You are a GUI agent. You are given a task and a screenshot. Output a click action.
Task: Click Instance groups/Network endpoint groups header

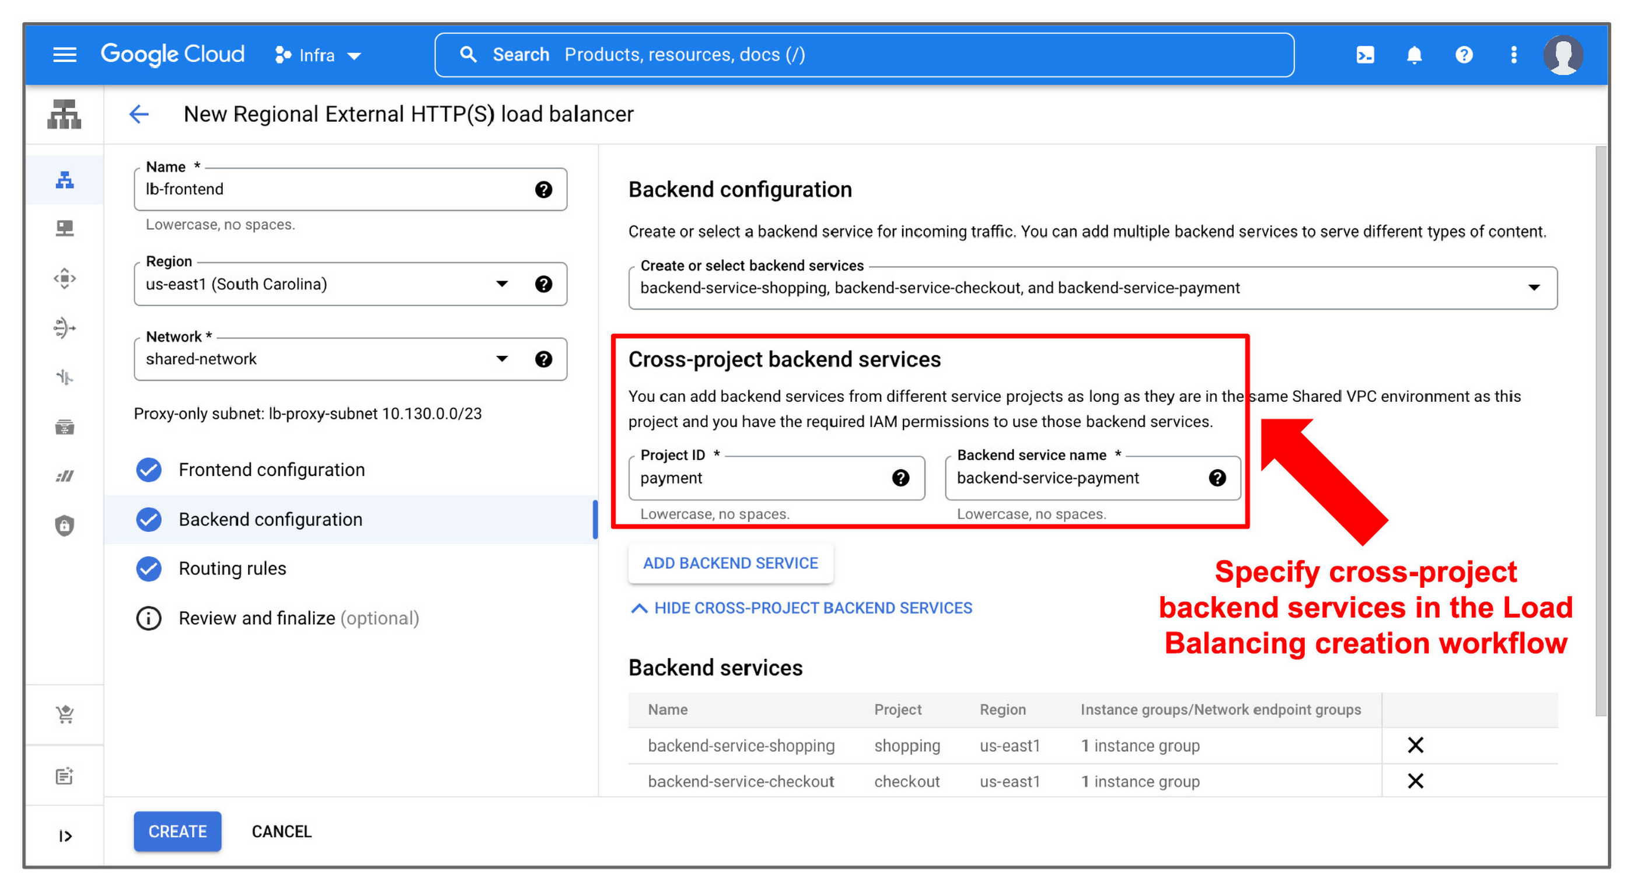[1220, 709]
